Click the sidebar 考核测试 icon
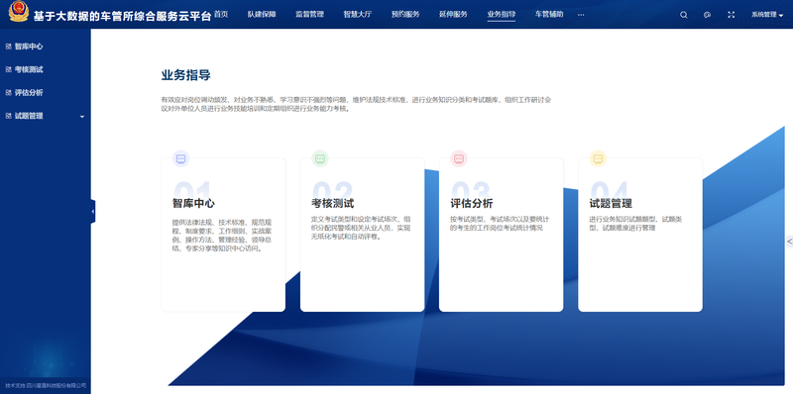 click(x=8, y=69)
